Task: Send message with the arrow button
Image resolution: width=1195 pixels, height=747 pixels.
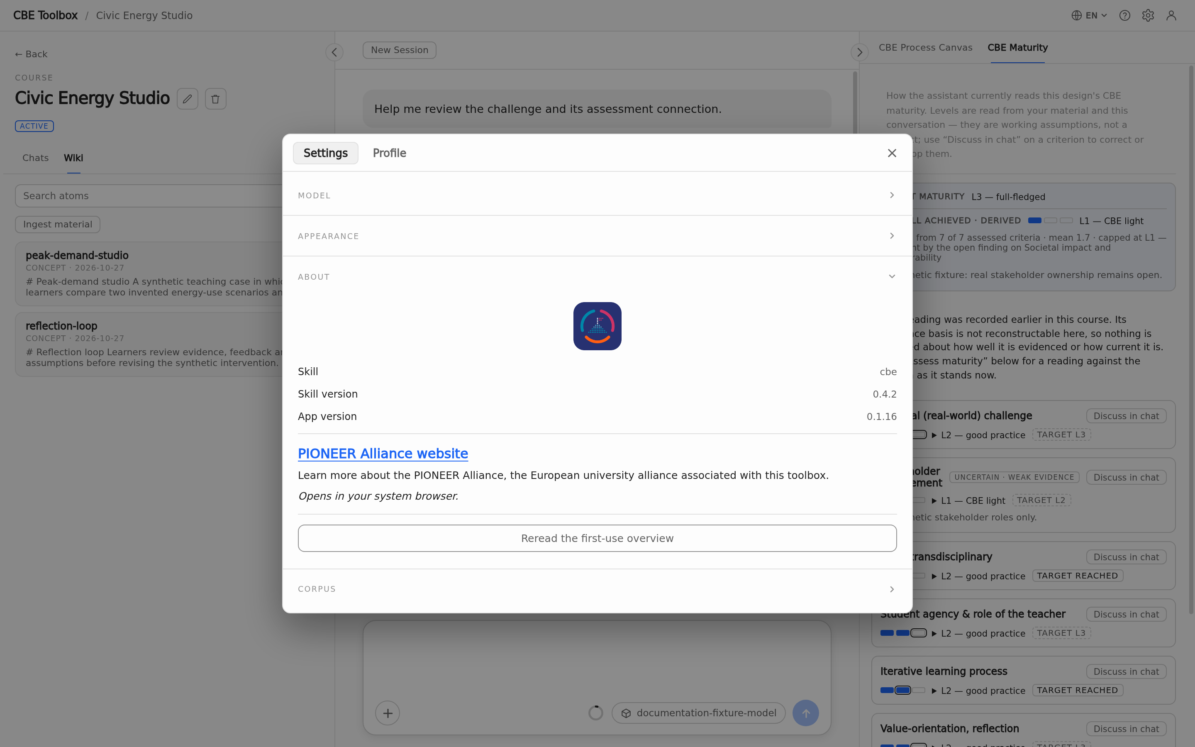Action: (805, 713)
